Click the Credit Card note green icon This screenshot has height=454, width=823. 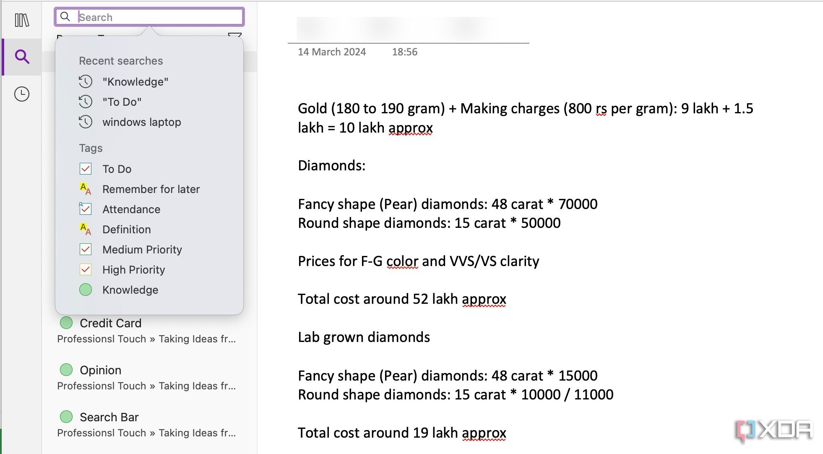(x=66, y=323)
